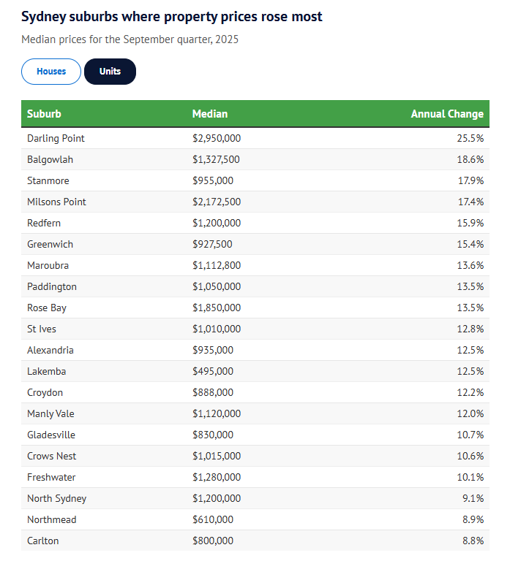Sort by the Median column header
This screenshot has height=561, width=510.
(x=210, y=114)
